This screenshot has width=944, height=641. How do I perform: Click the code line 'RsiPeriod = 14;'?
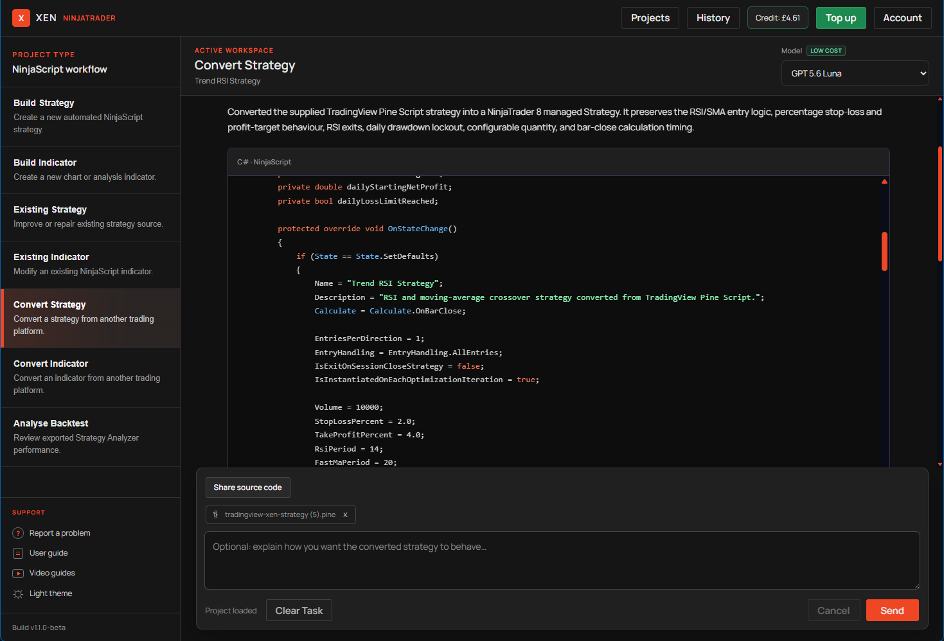(x=349, y=449)
